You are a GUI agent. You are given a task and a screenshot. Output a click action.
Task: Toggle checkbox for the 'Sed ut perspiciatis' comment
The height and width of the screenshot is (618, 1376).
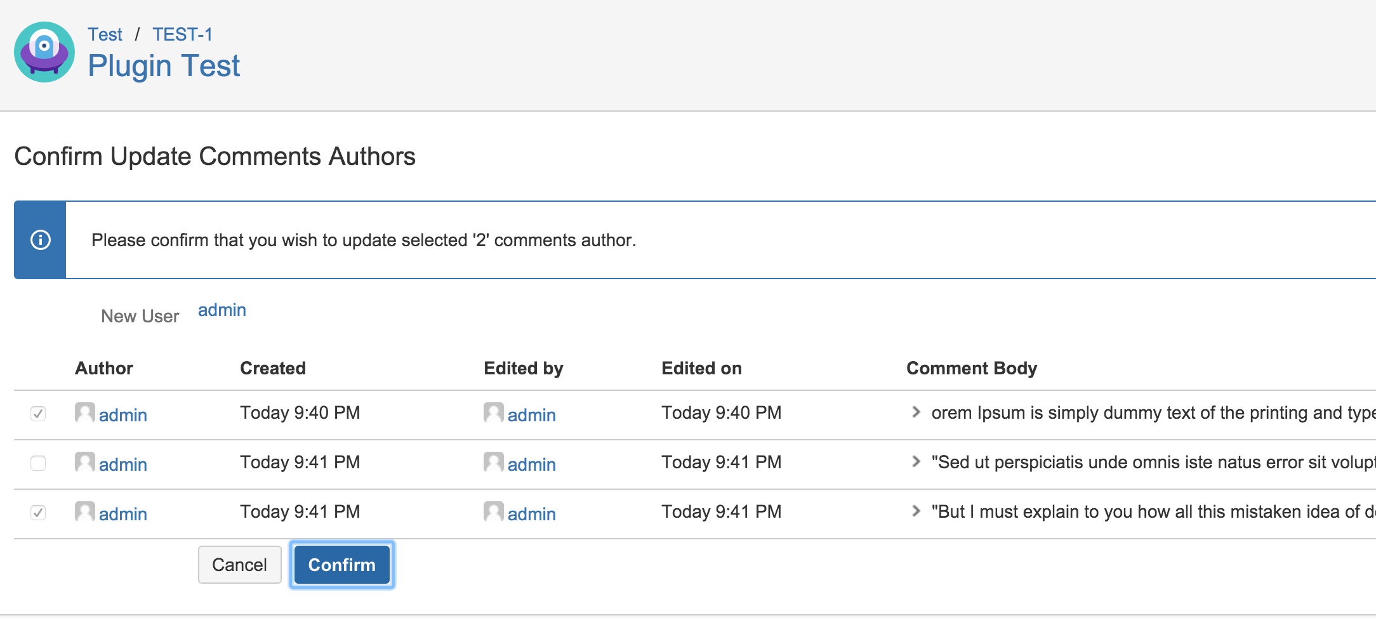click(38, 463)
